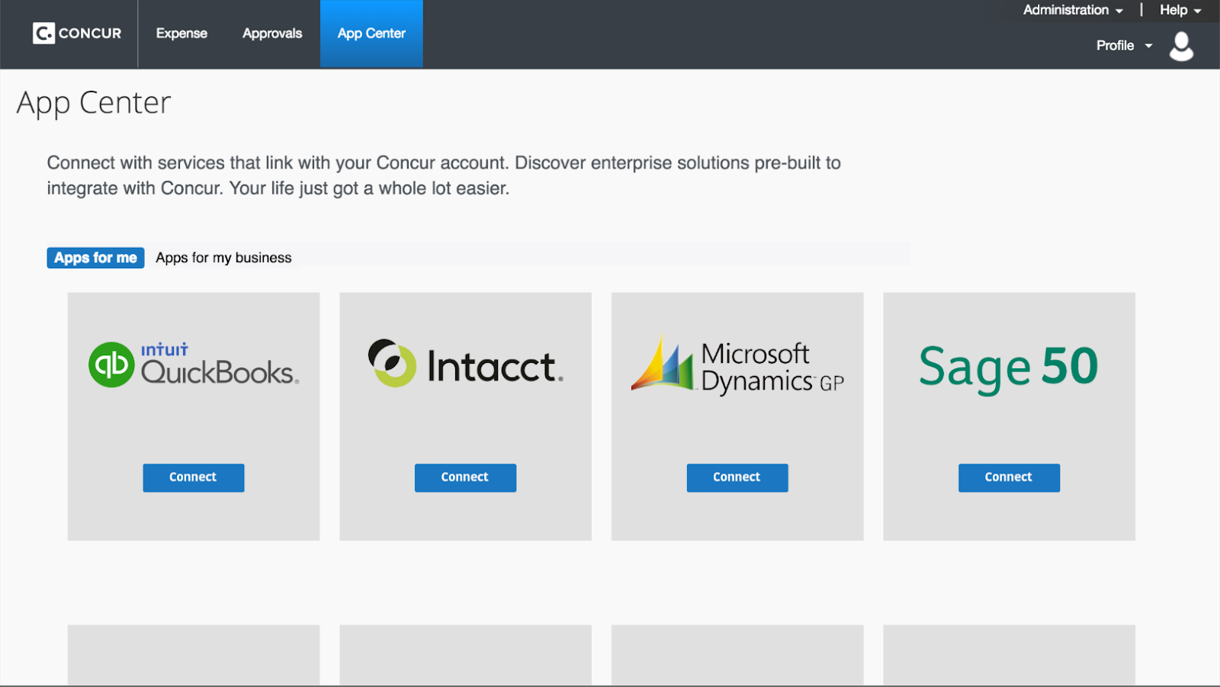The width and height of the screenshot is (1220, 687).
Task: Open the Help dropdown menu
Action: click(x=1180, y=10)
